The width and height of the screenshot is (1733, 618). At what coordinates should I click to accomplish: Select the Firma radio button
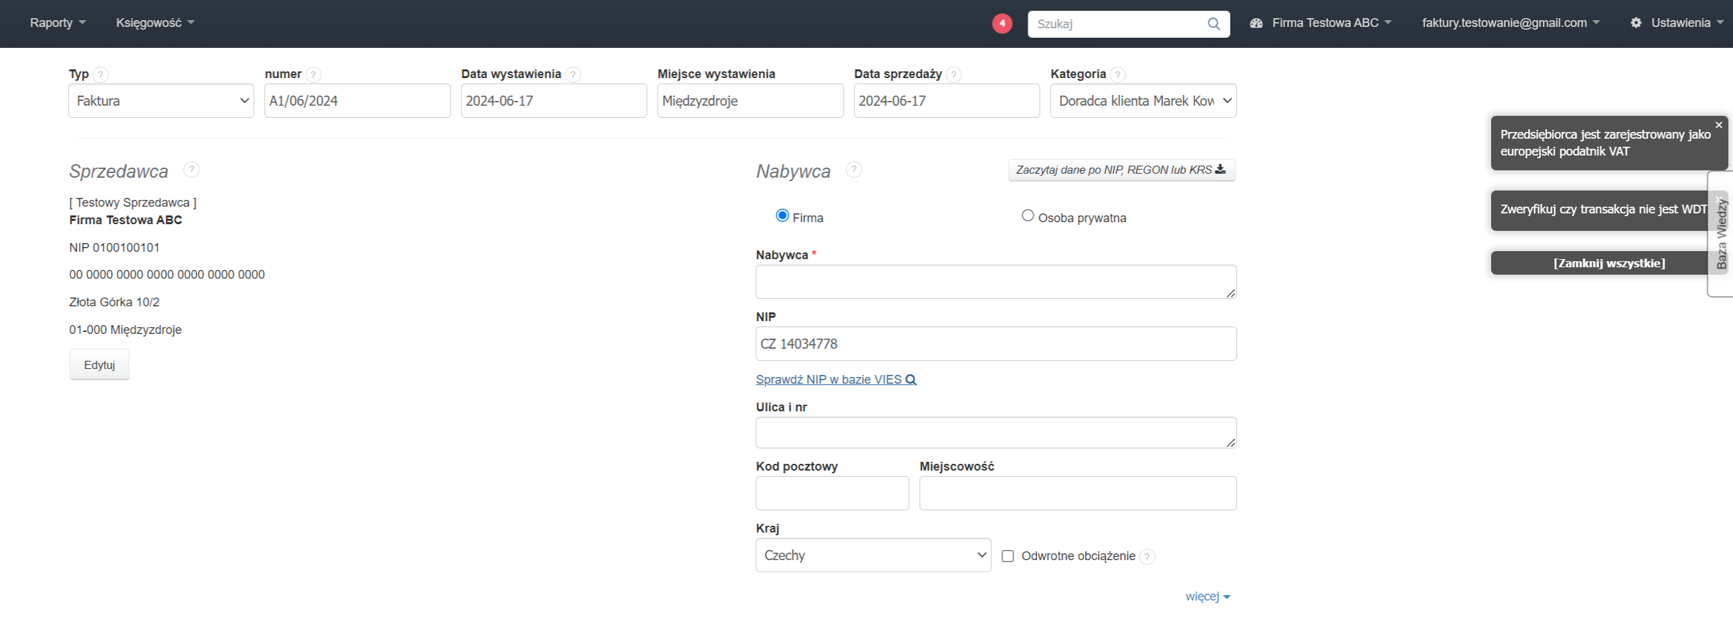pos(782,215)
